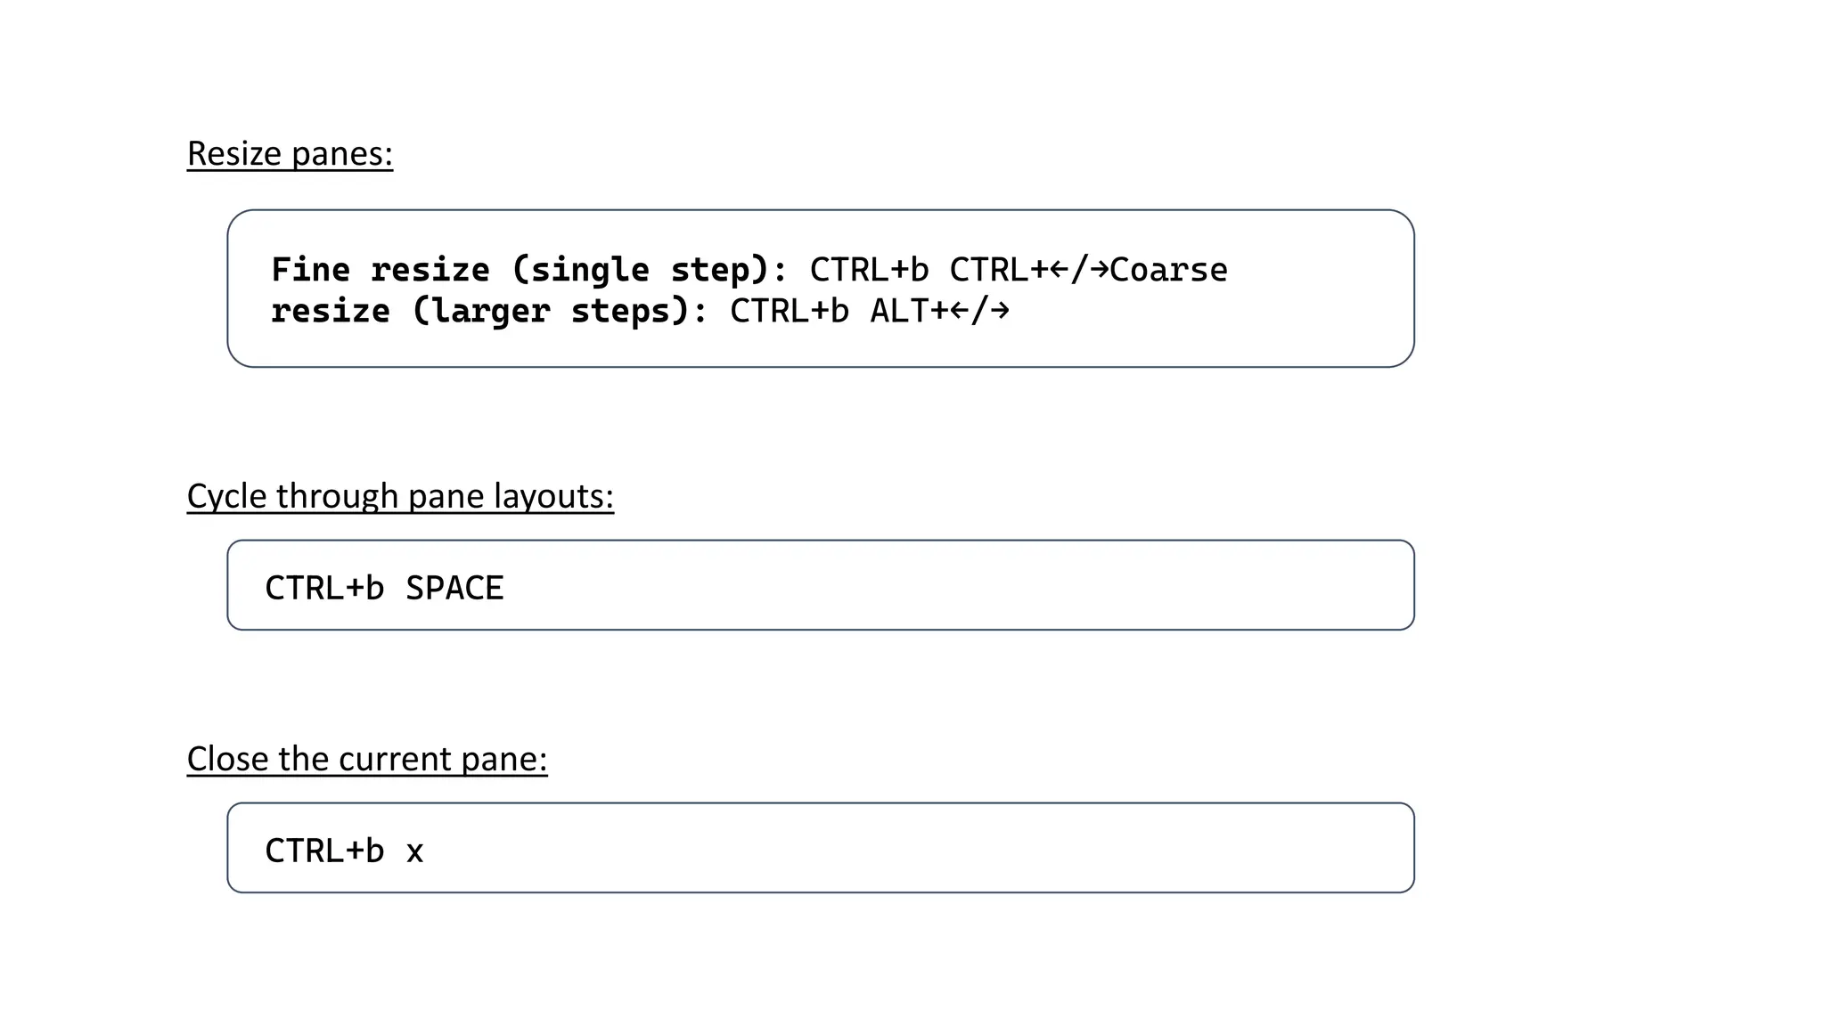Viewport: 1825px width, 1026px height.
Task: Click the right arrow ending the ALT shortcut
Action: pyautogui.click(x=1000, y=311)
